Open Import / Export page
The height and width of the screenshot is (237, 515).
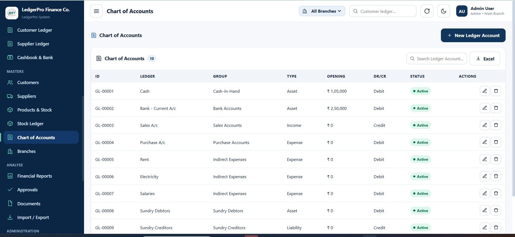coord(41,218)
